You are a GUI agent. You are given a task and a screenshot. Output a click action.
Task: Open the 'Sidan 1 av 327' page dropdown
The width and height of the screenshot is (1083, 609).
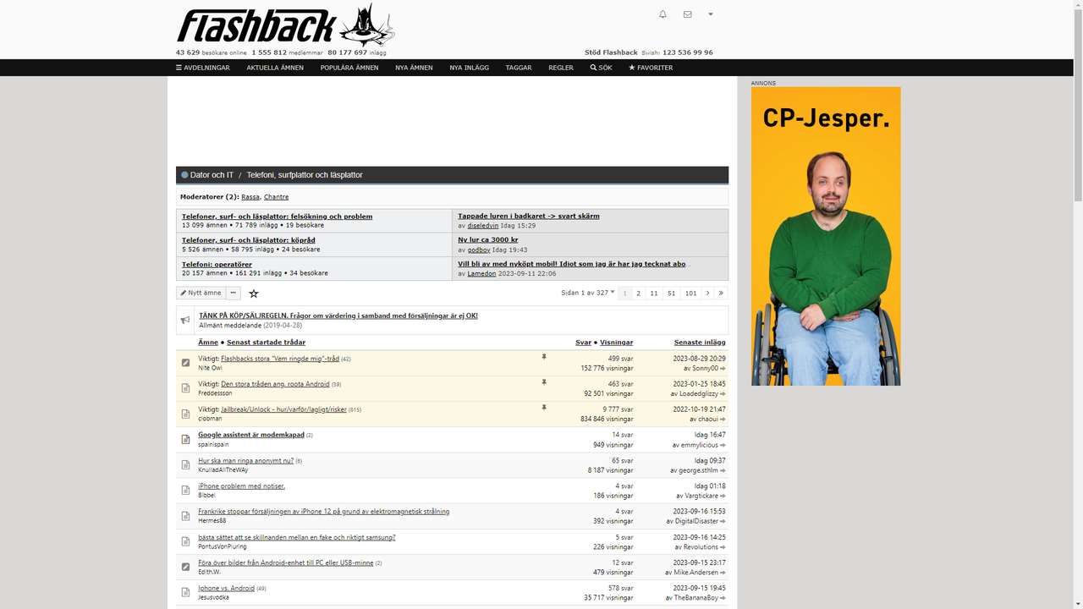coord(586,293)
